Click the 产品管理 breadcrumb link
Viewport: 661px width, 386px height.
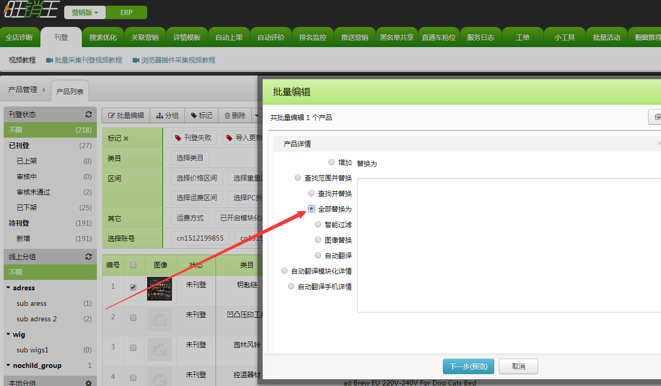[x=23, y=90]
